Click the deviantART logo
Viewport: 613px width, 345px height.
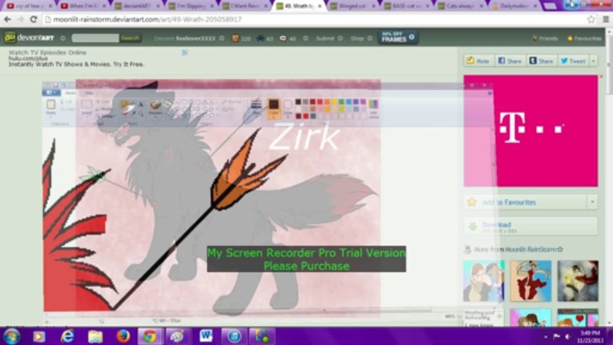30,37
